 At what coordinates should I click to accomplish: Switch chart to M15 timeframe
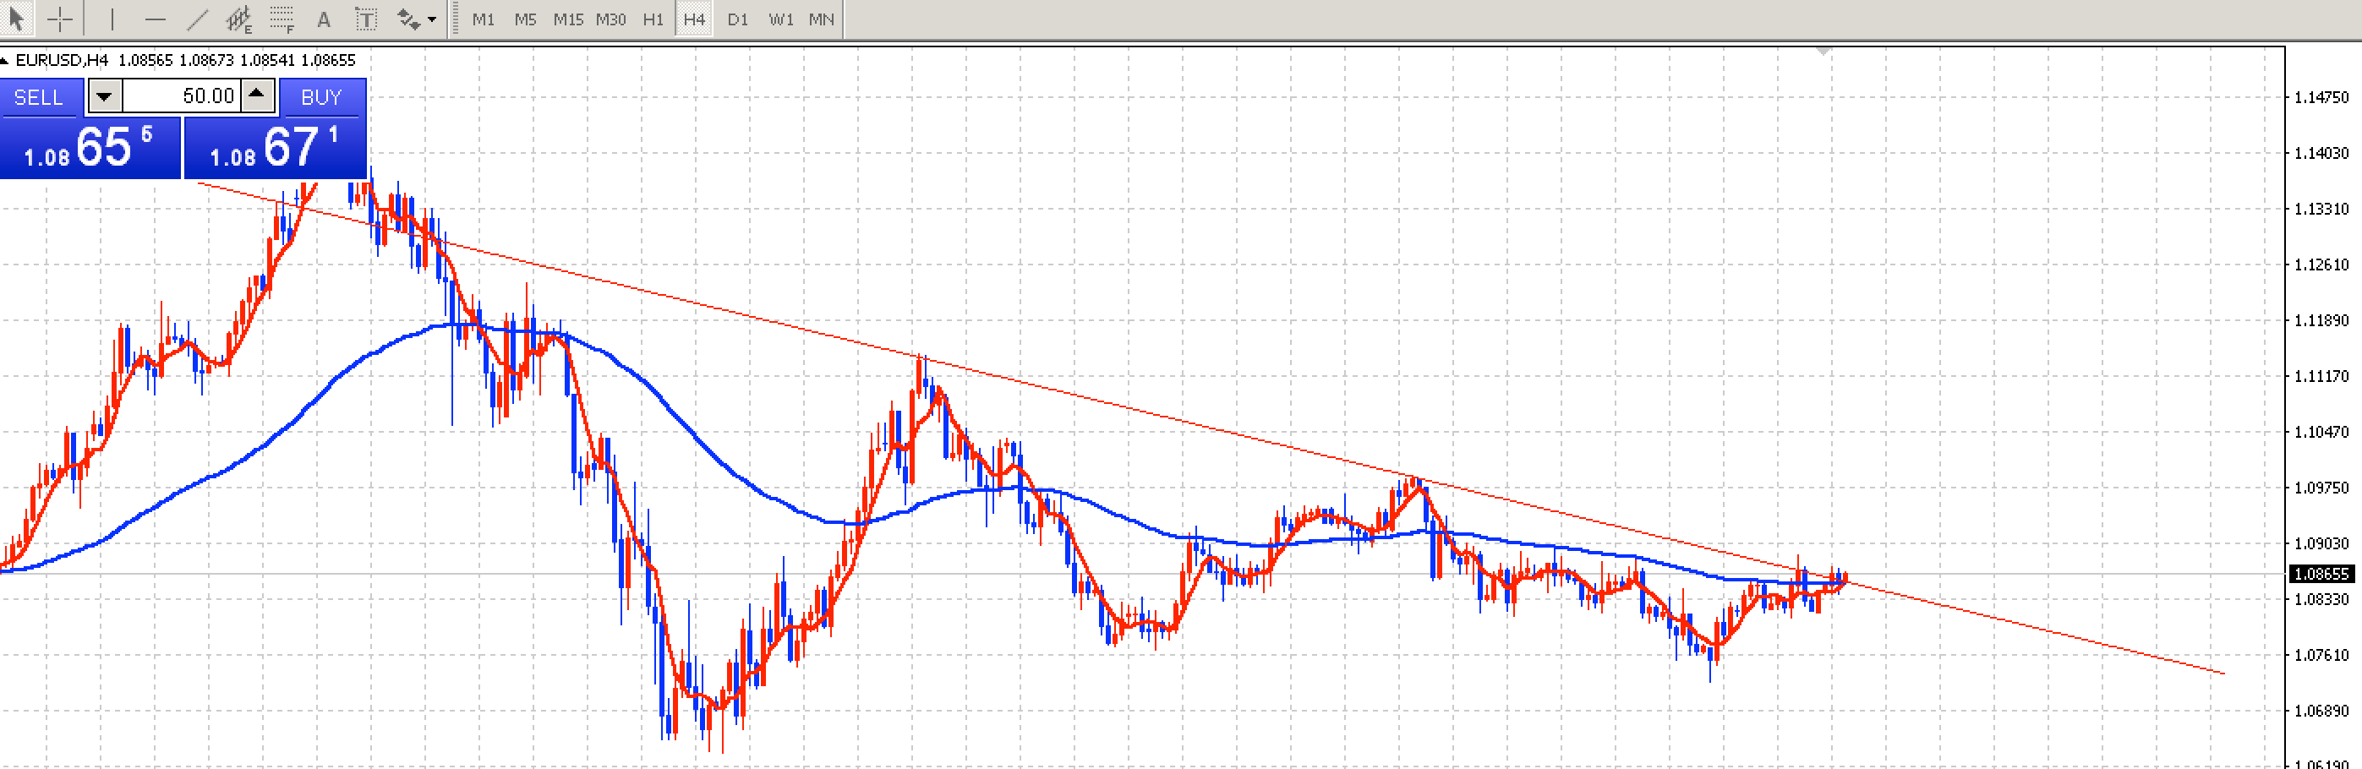568,19
